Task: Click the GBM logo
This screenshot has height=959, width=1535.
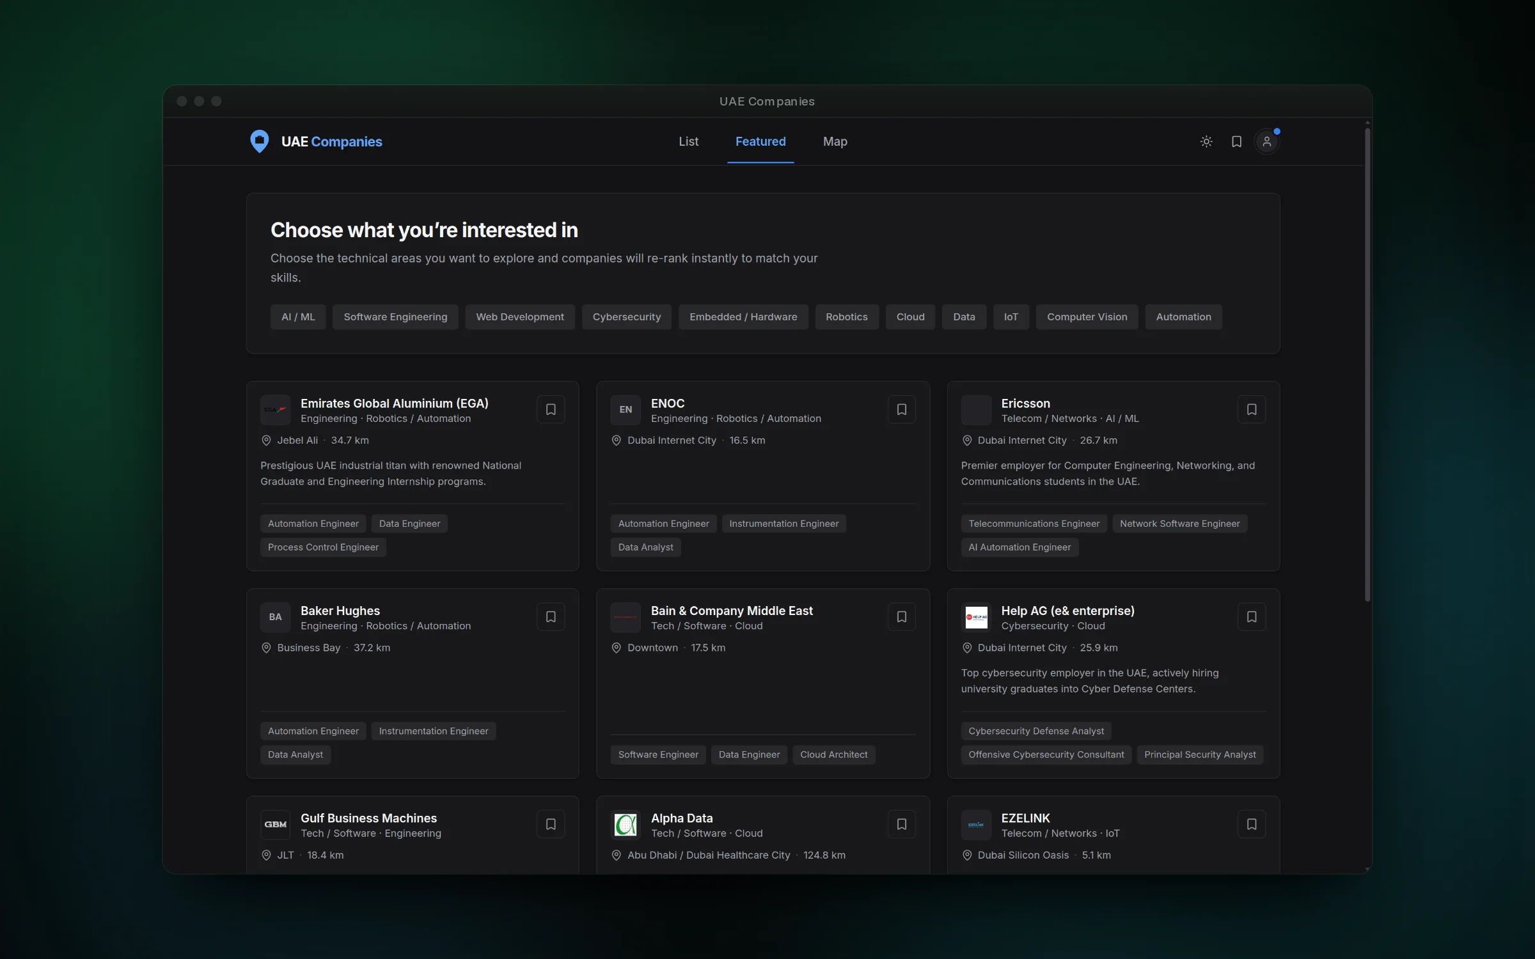Action: (x=276, y=825)
